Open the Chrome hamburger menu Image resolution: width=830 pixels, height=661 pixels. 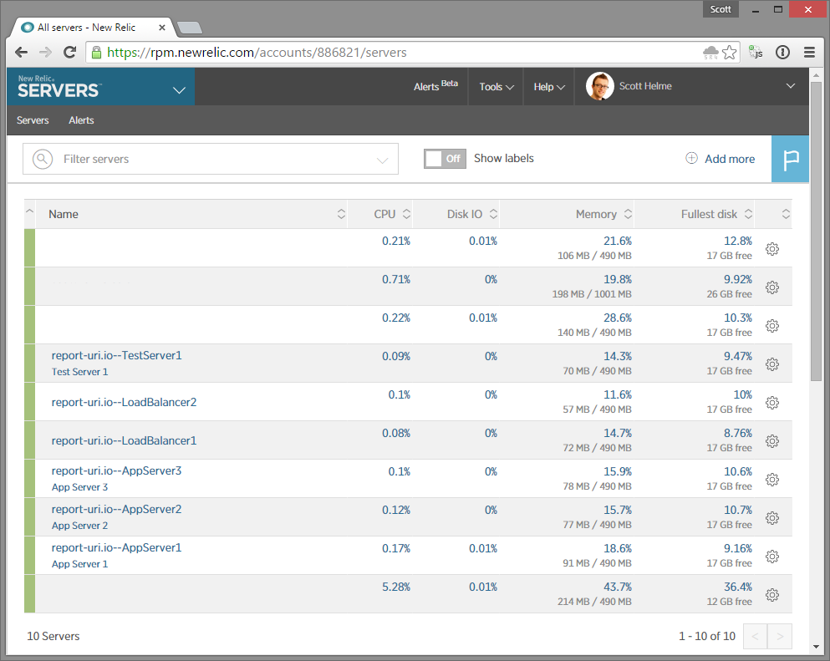click(809, 53)
